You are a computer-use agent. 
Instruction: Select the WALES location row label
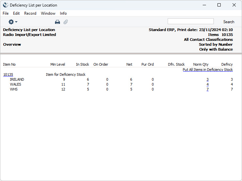coord(15,84)
